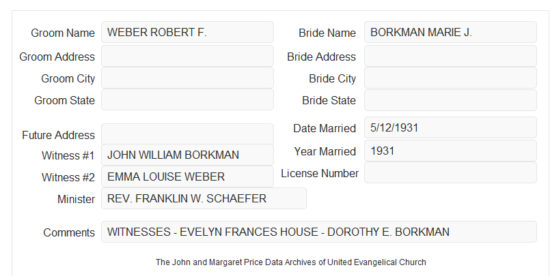This screenshot has width=550, height=276.
Task: Click the Future Address input
Action: pos(187,134)
